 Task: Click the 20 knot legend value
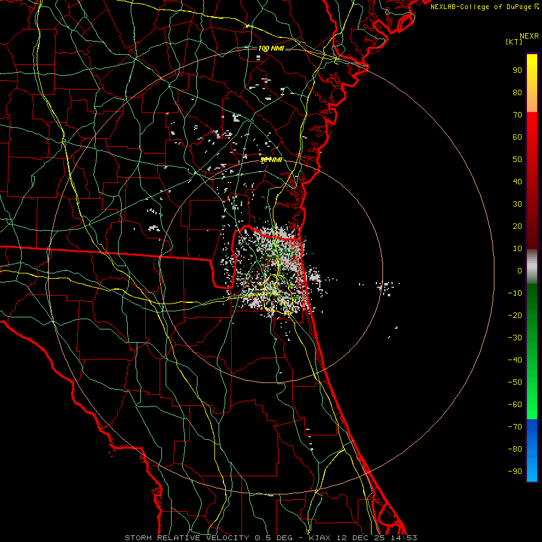tap(517, 226)
